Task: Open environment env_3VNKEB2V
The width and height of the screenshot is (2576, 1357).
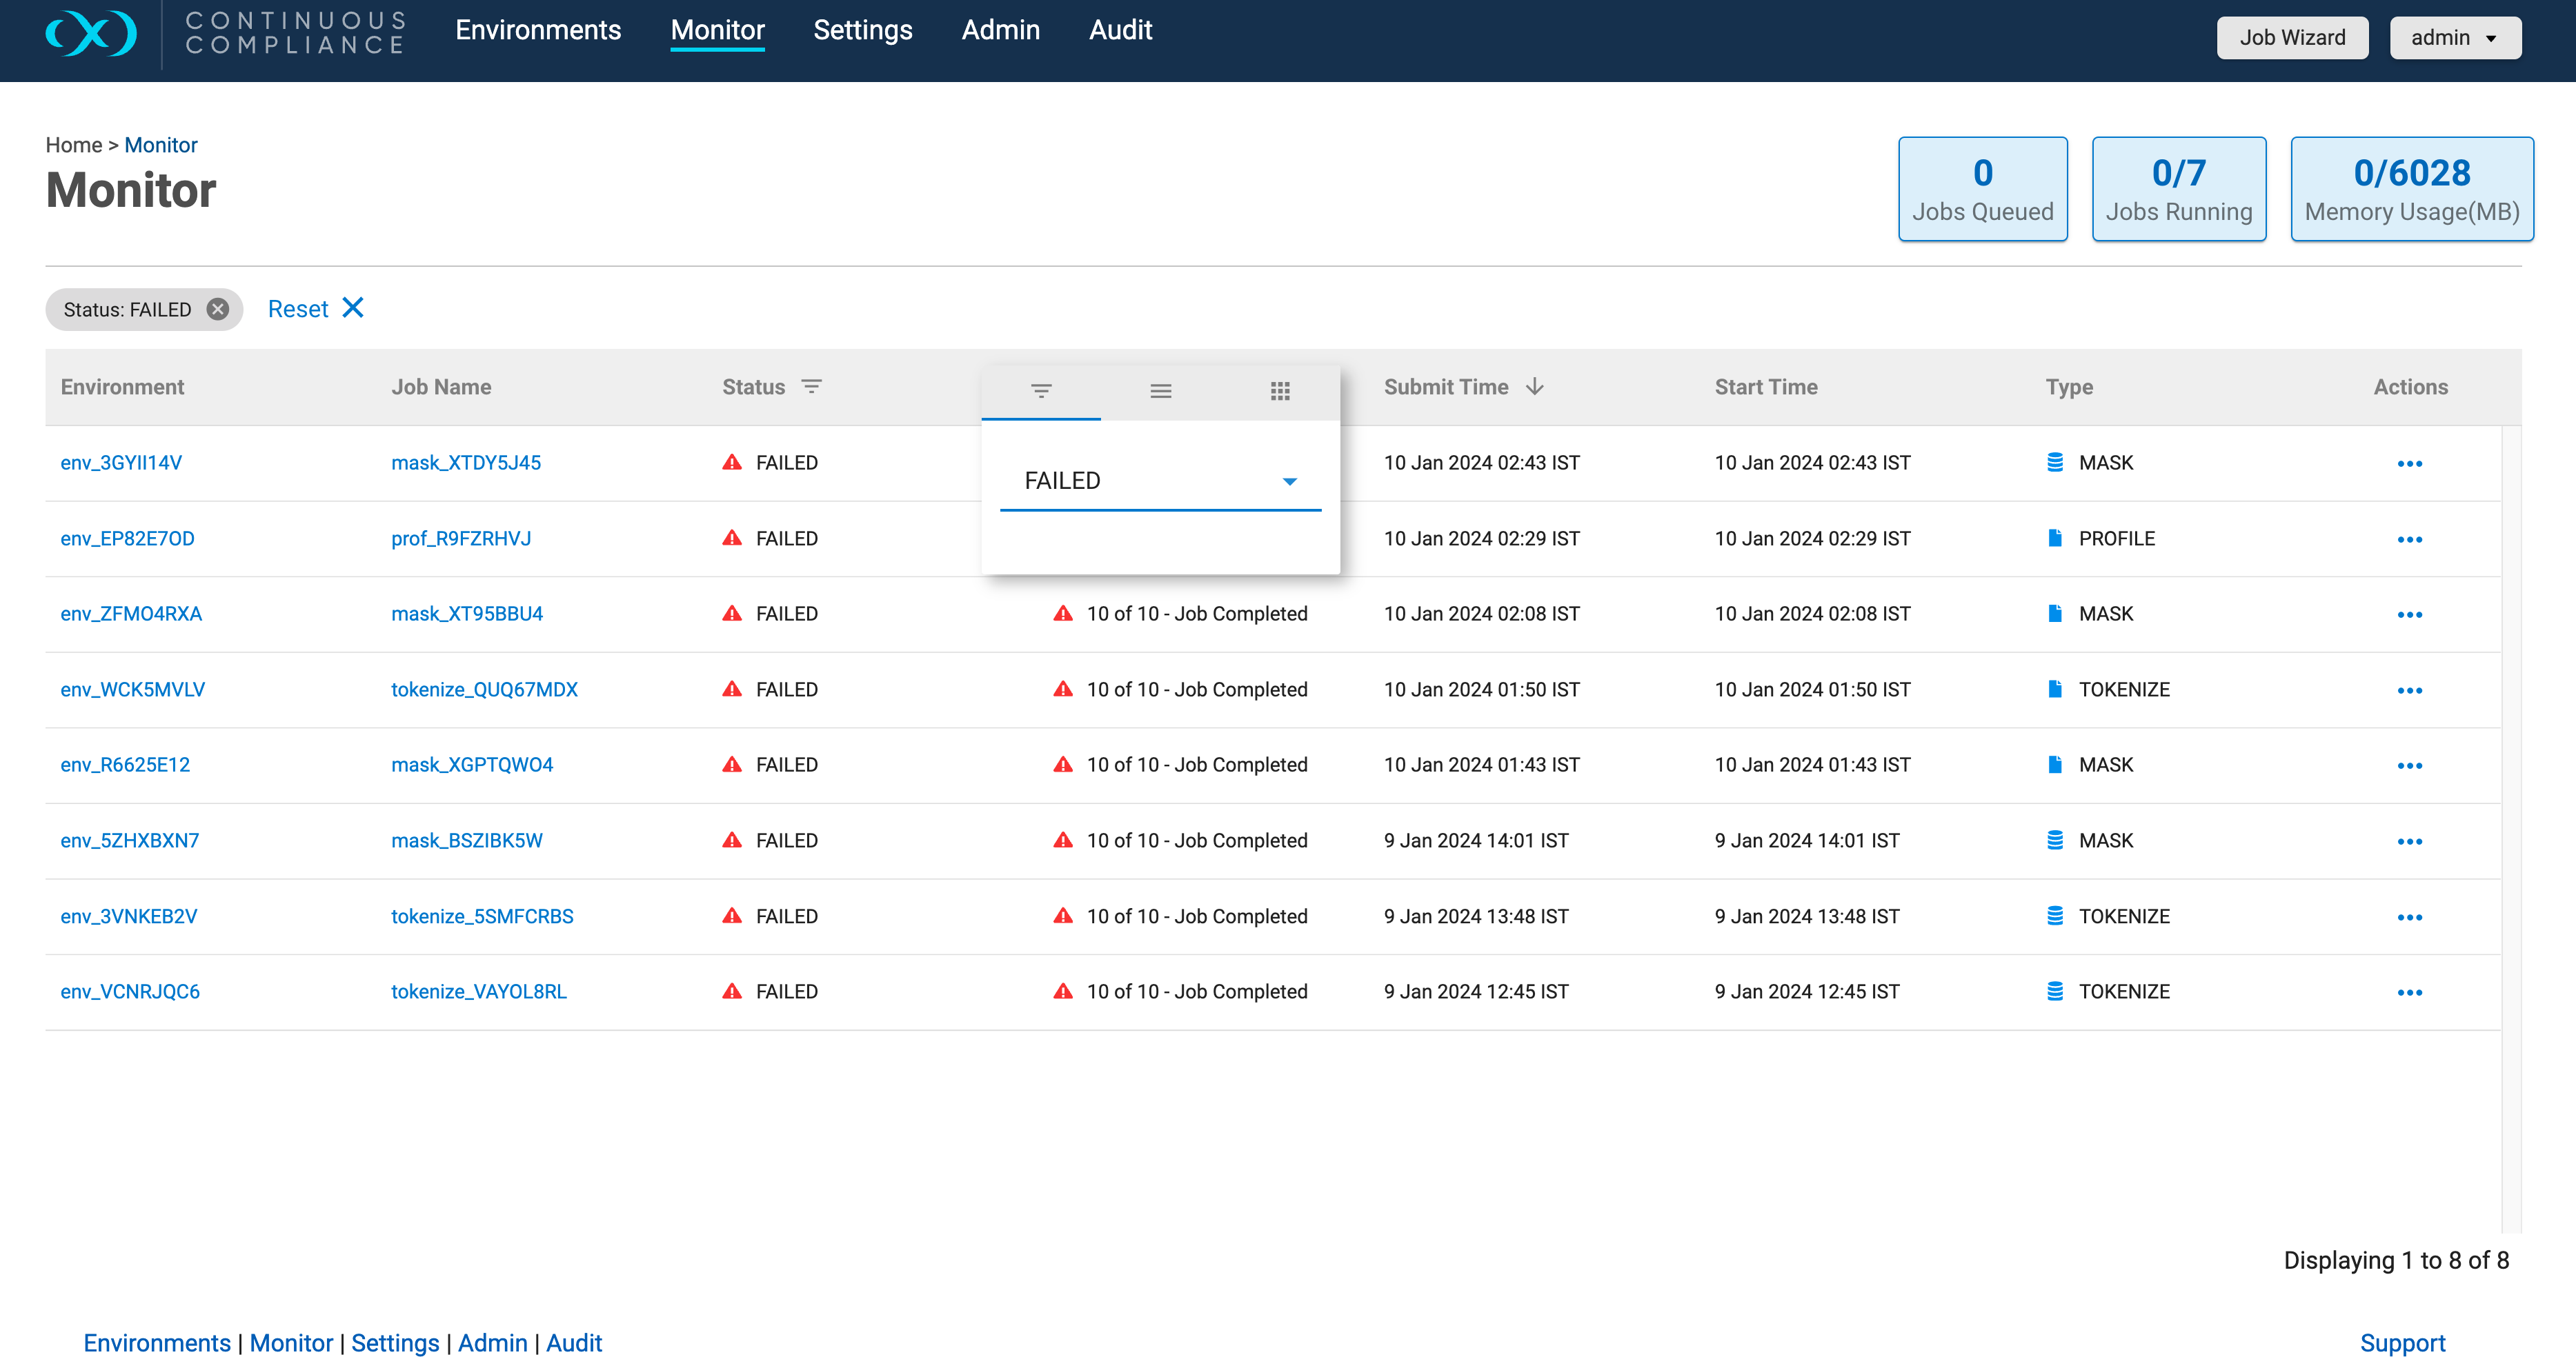Action: (129, 916)
